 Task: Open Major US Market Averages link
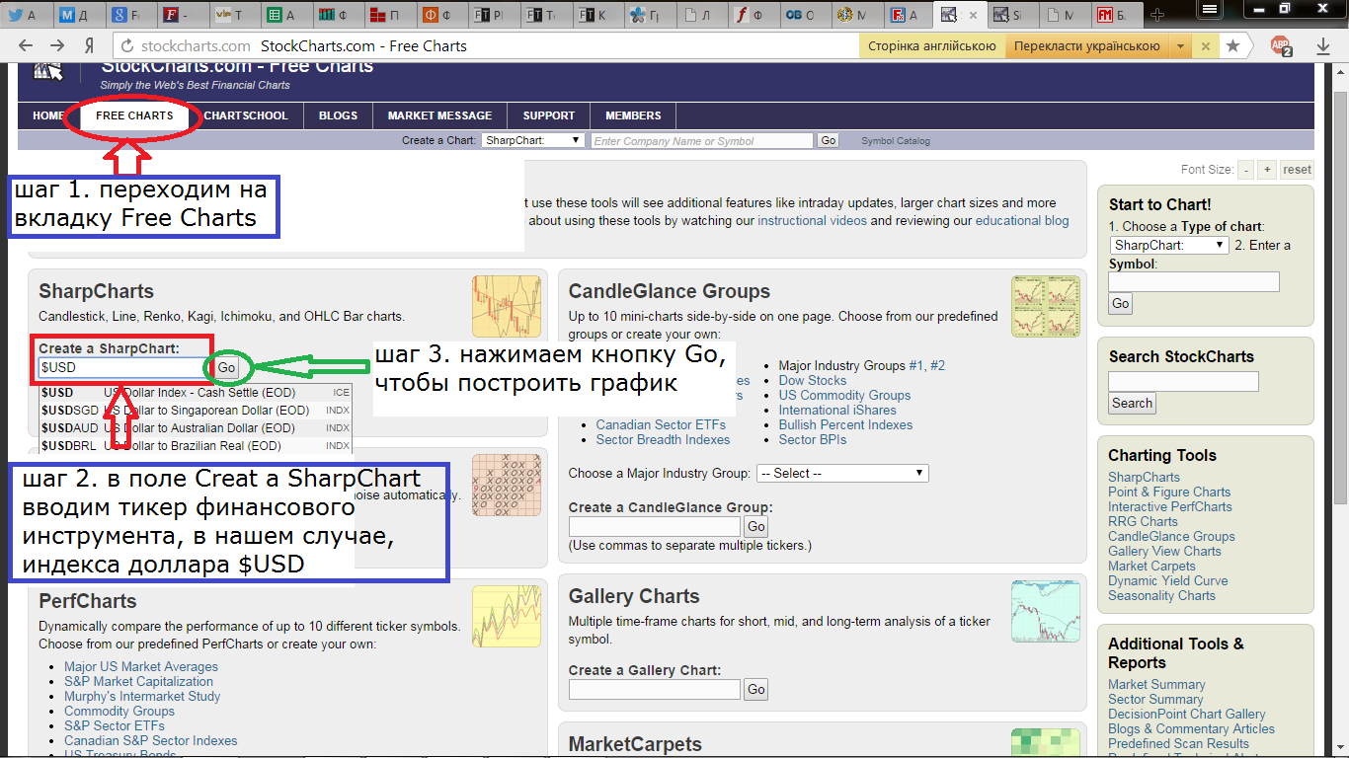[141, 666]
